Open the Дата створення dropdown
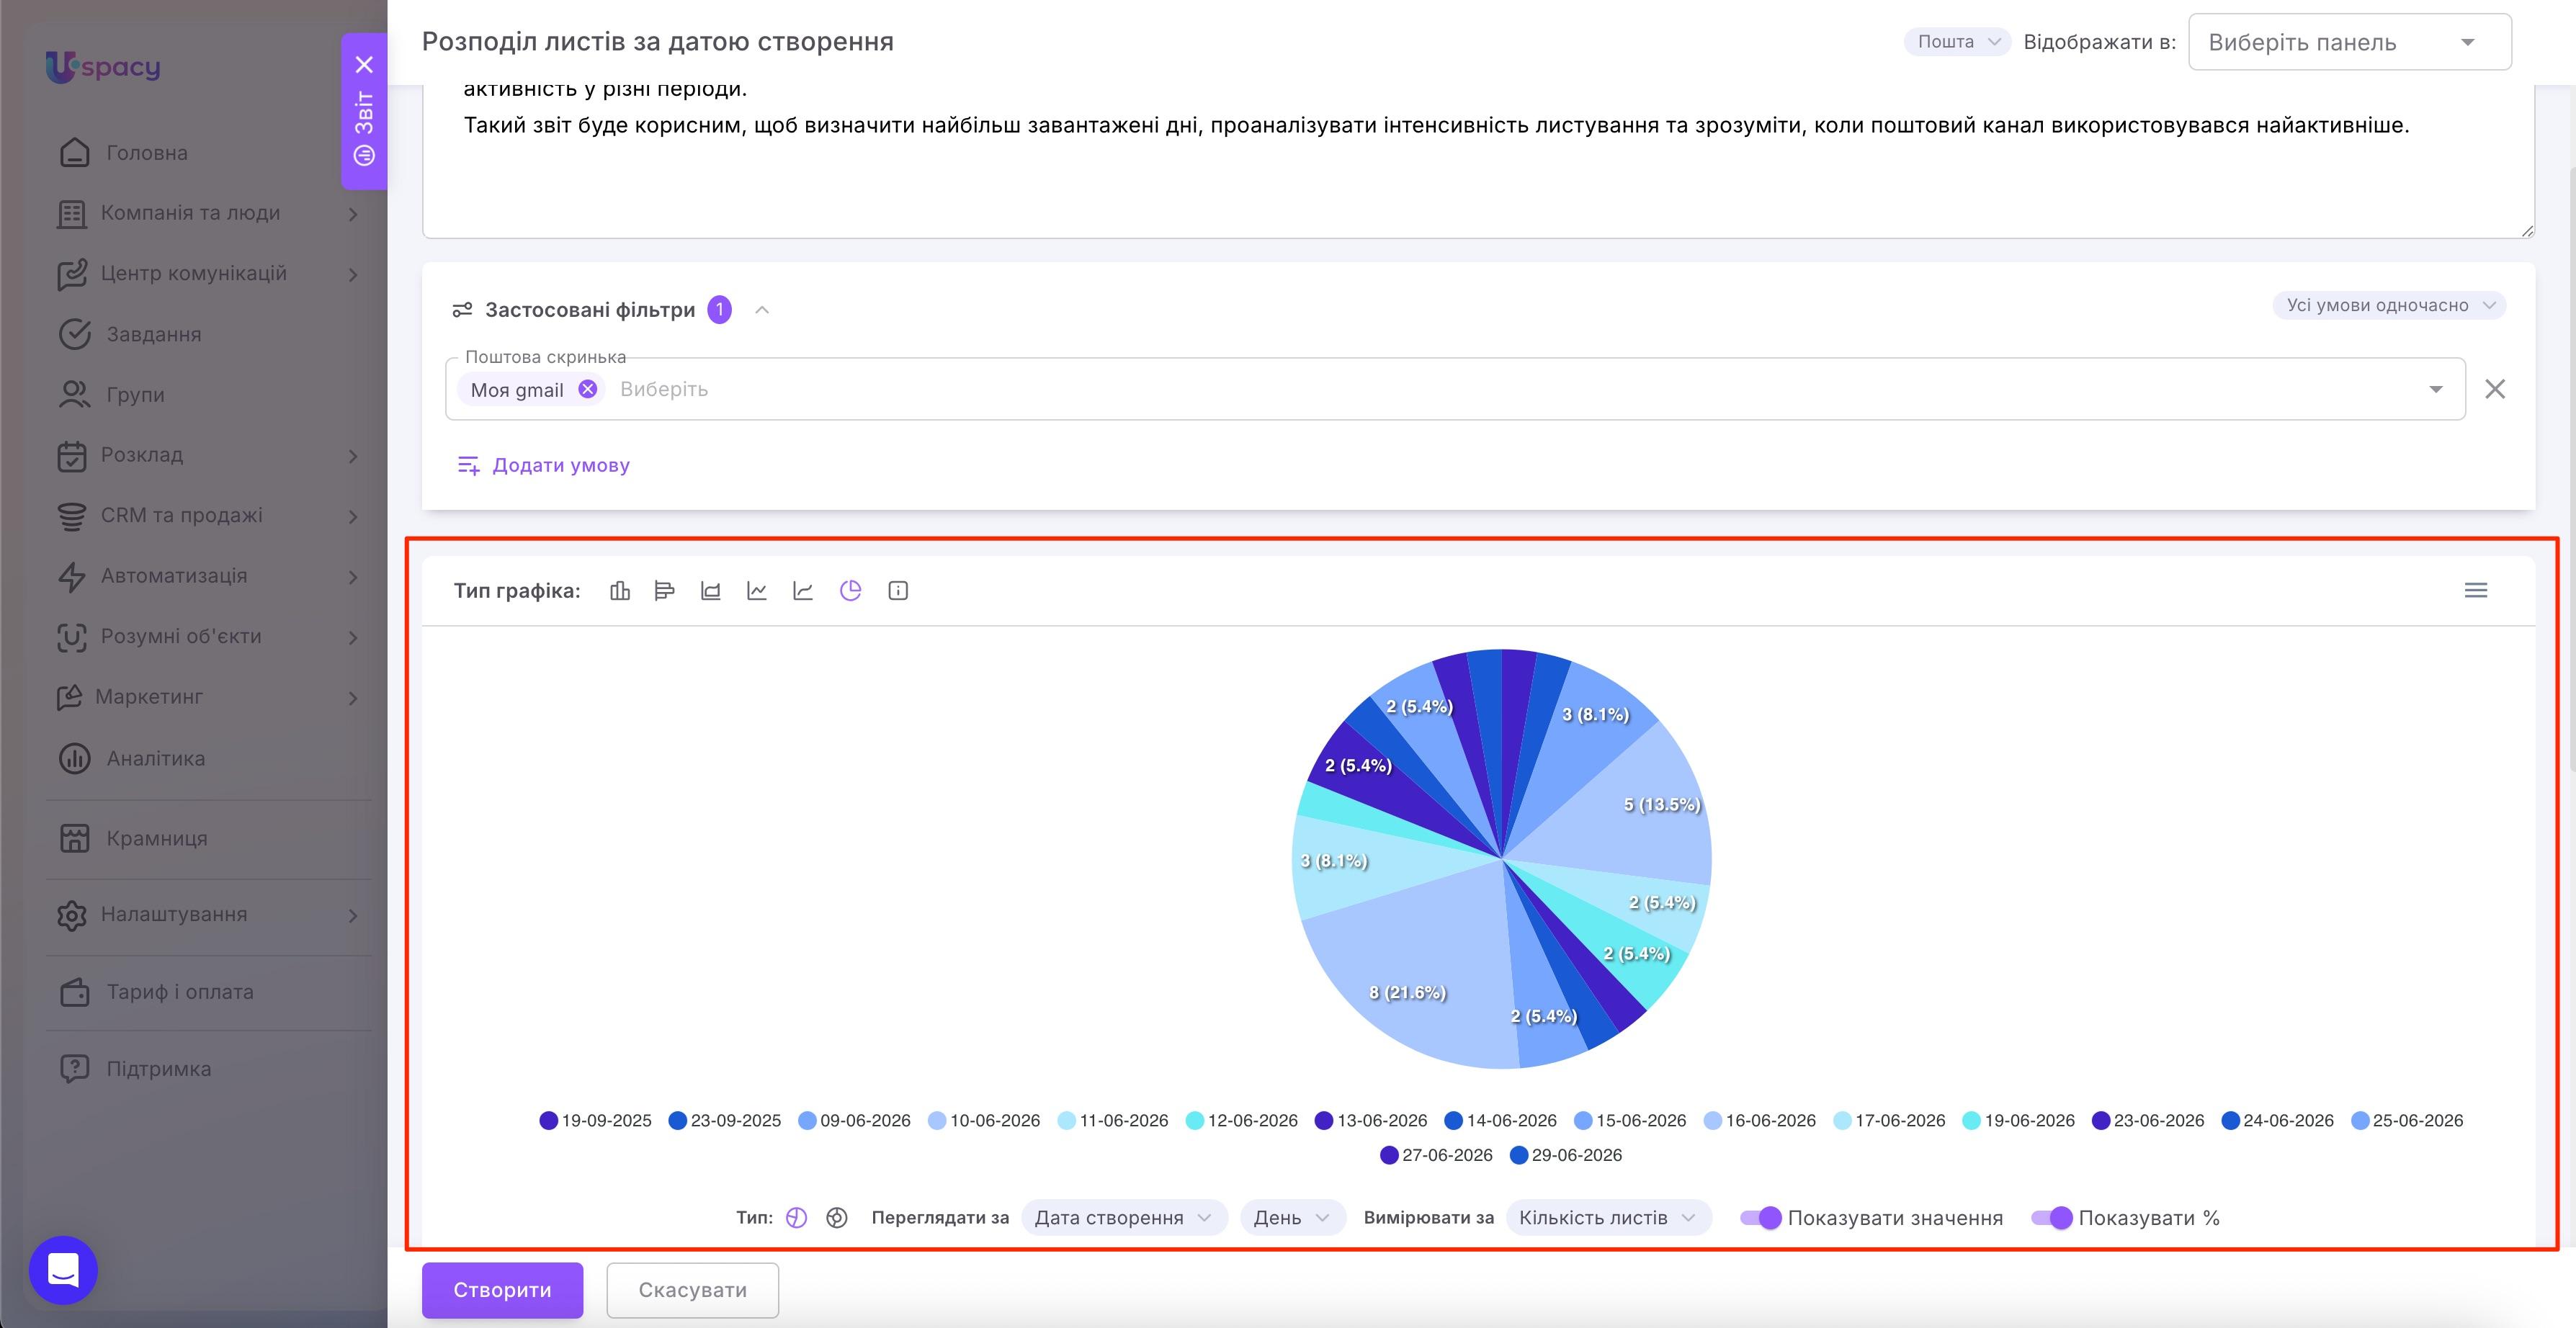Image resolution: width=2576 pixels, height=1328 pixels. tap(1124, 1218)
